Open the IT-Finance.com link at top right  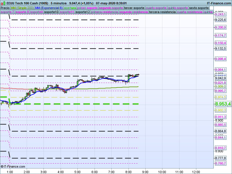219,3
